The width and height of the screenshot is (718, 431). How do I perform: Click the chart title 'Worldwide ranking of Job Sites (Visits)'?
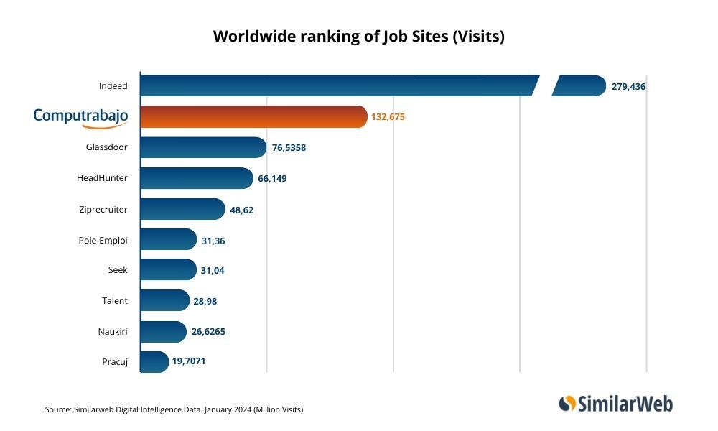click(358, 37)
